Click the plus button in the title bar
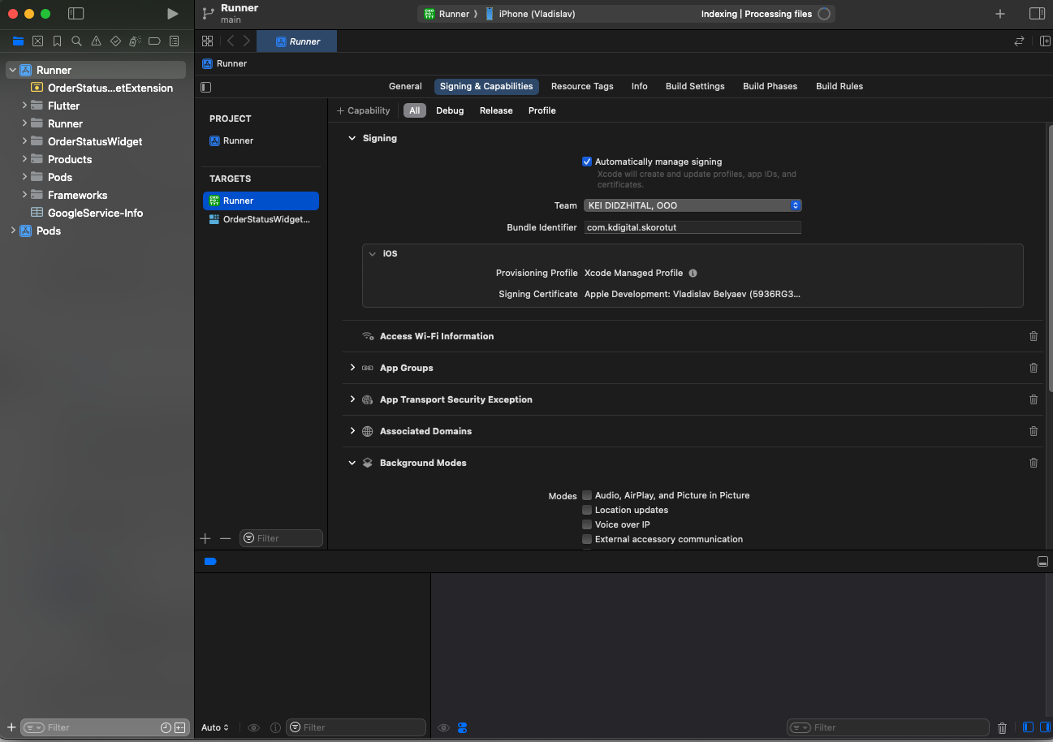This screenshot has height=742, width=1053. click(1000, 14)
